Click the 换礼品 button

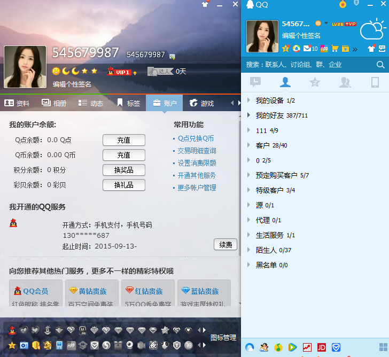[124, 185]
